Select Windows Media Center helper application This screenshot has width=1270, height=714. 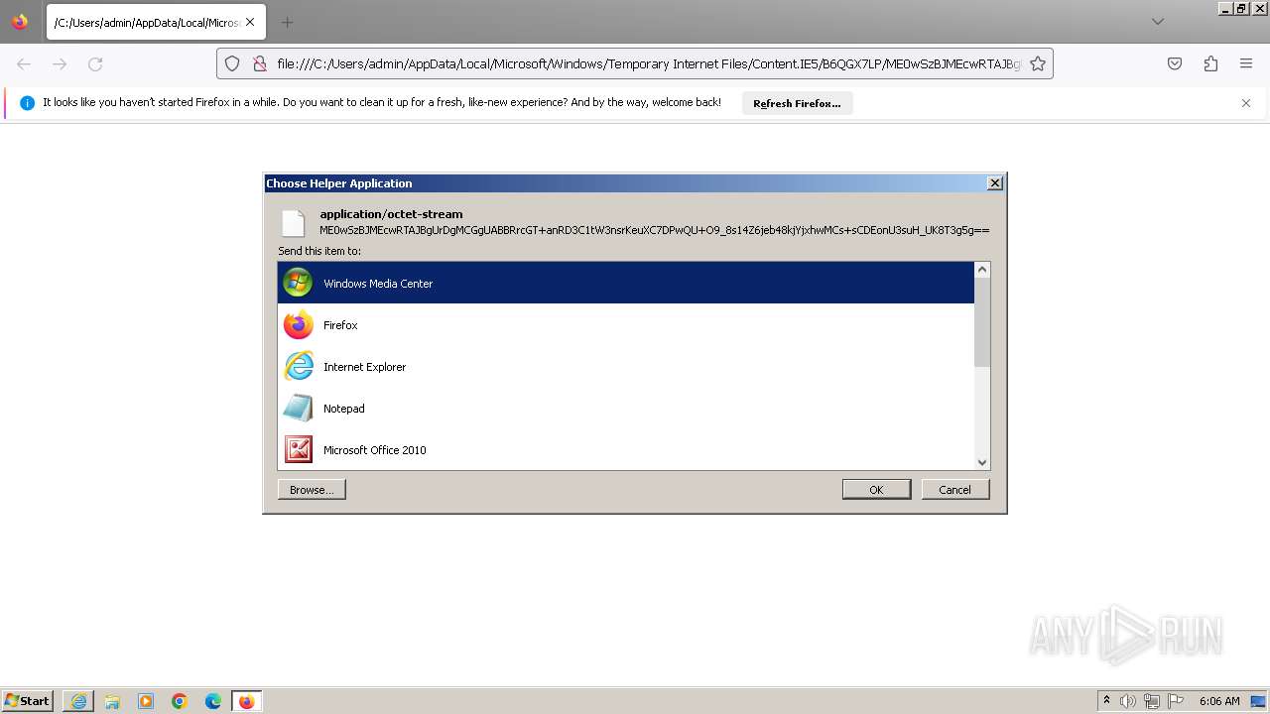point(626,283)
